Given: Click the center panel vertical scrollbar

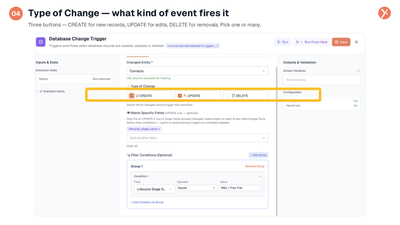Looking at the screenshot, I should click(x=276, y=141).
